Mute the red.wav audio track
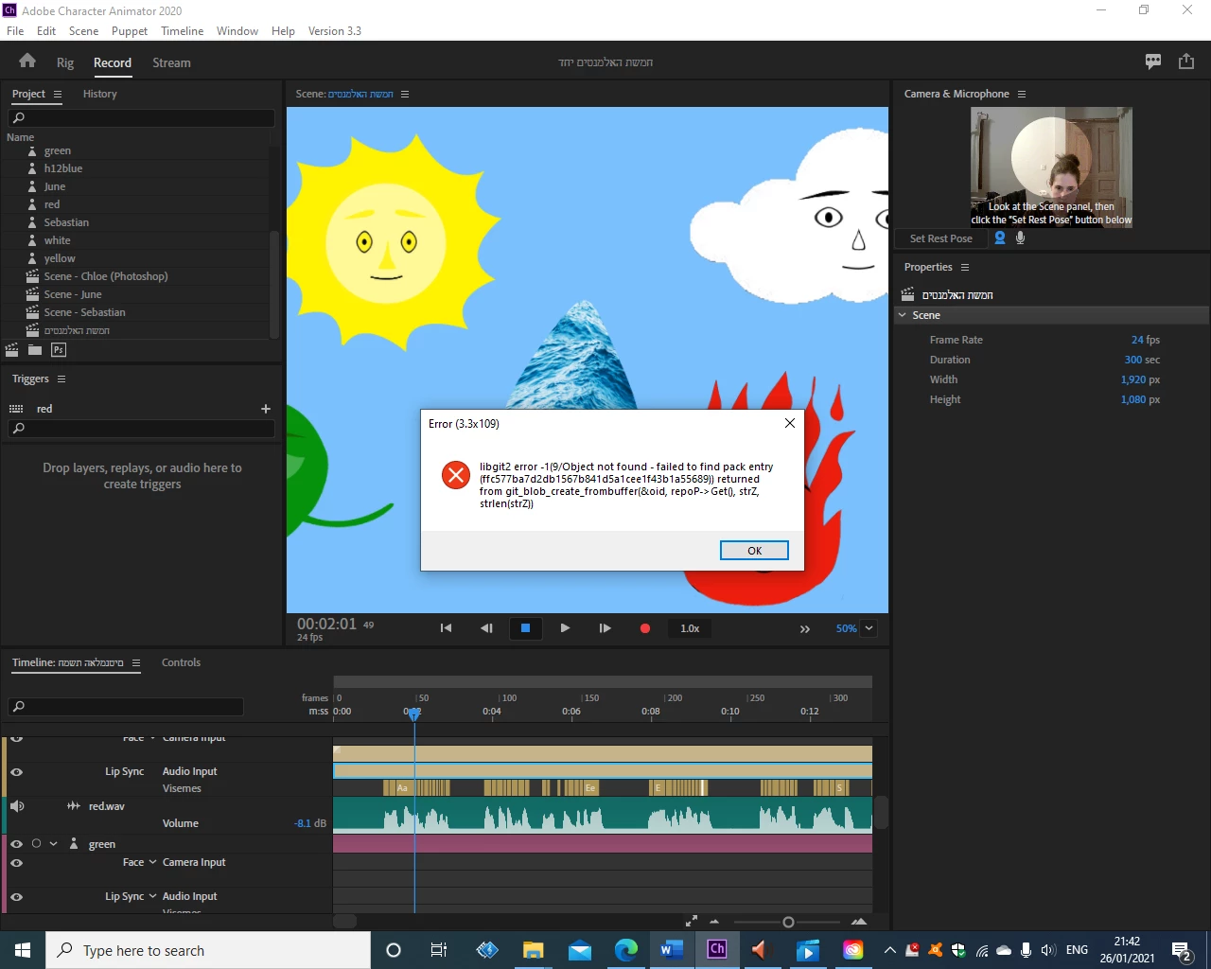Screen dimensions: 1211x969 click(16, 806)
